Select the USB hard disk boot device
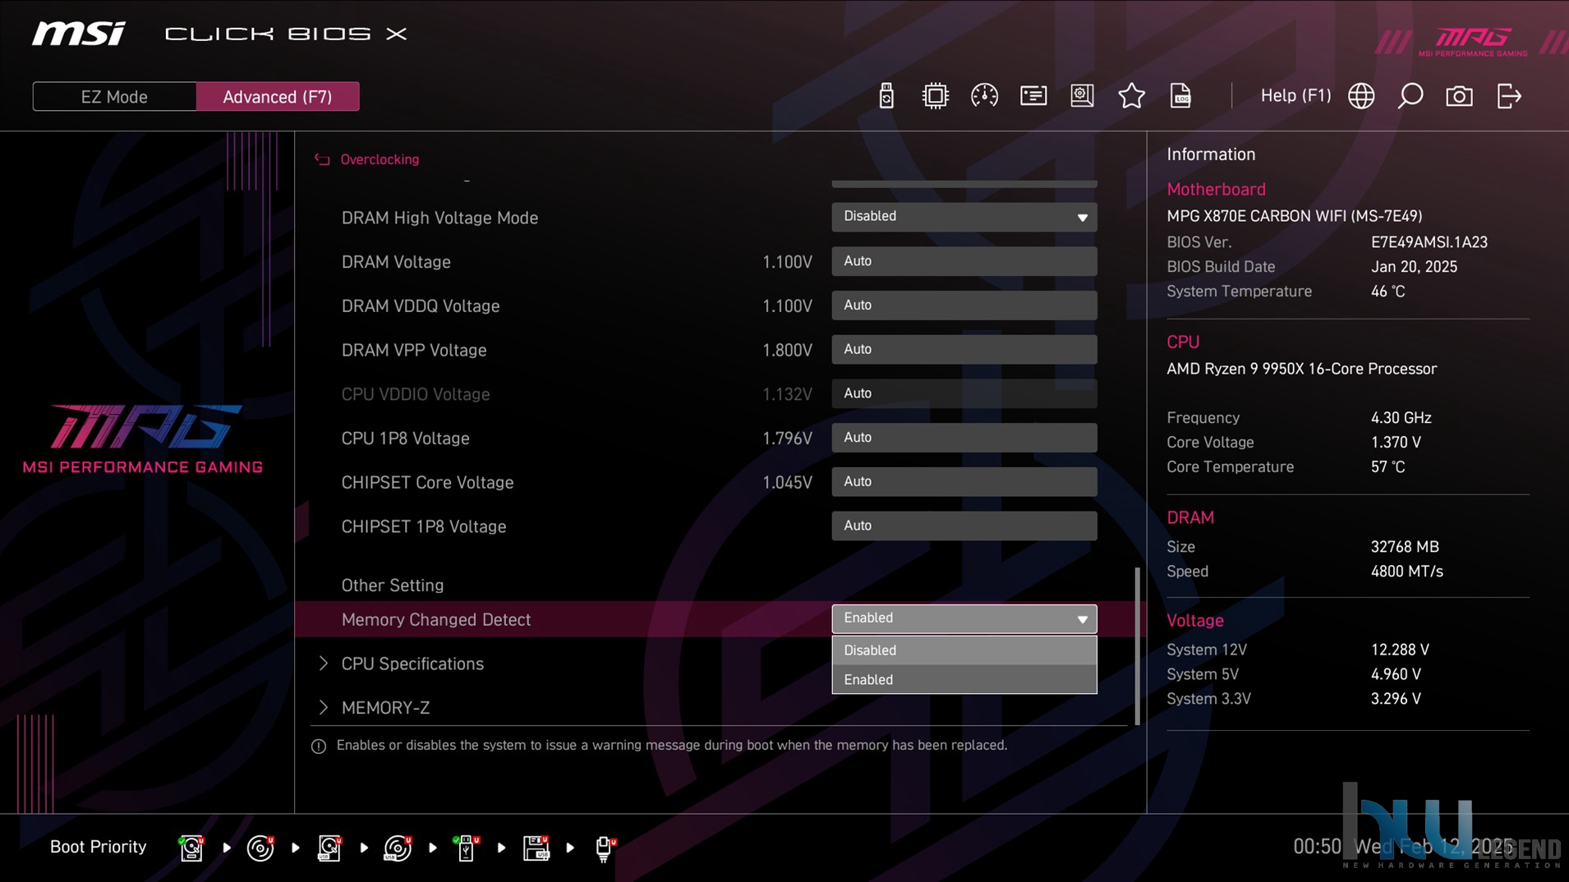 [x=329, y=848]
